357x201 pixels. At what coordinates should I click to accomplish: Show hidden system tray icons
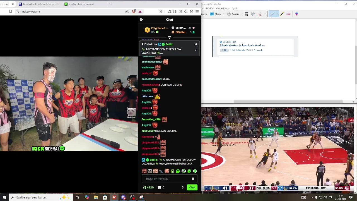[312, 197]
